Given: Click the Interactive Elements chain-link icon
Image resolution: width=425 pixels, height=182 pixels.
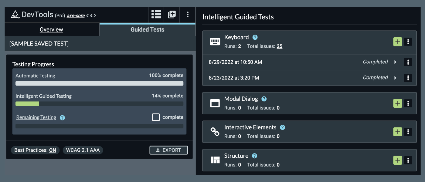Looking at the screenshot, I should (215, 132).
